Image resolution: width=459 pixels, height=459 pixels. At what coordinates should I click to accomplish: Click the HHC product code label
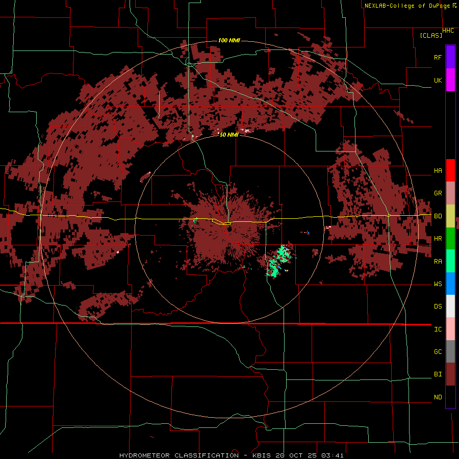[x=448, y=31]
